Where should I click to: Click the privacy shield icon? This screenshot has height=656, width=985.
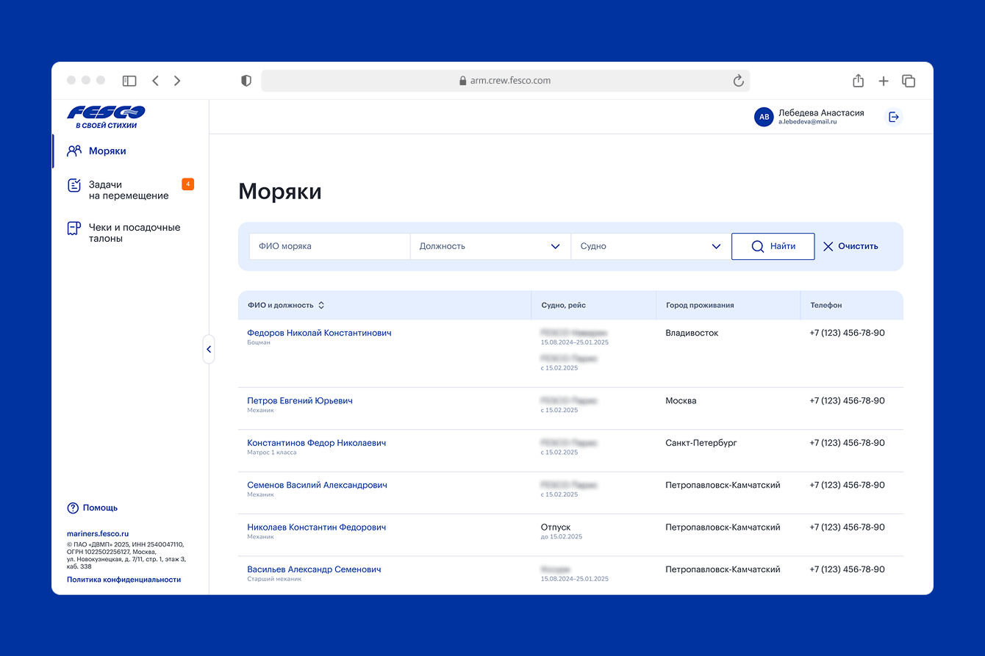tap(246, 81)
